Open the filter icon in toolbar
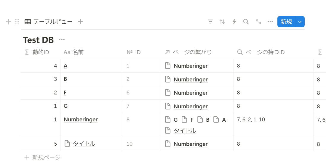326x164 pixels. (210, 22)
